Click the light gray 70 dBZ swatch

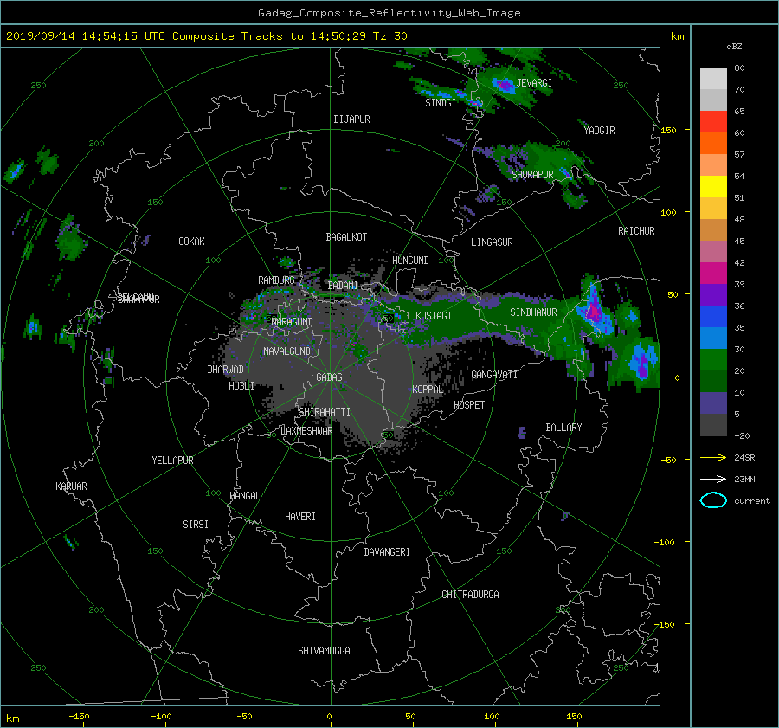(x=713, y=79)
